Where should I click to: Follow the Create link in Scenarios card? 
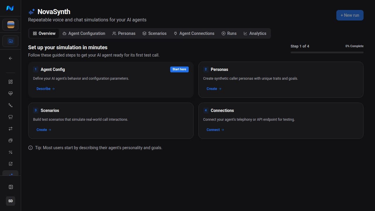44,130
